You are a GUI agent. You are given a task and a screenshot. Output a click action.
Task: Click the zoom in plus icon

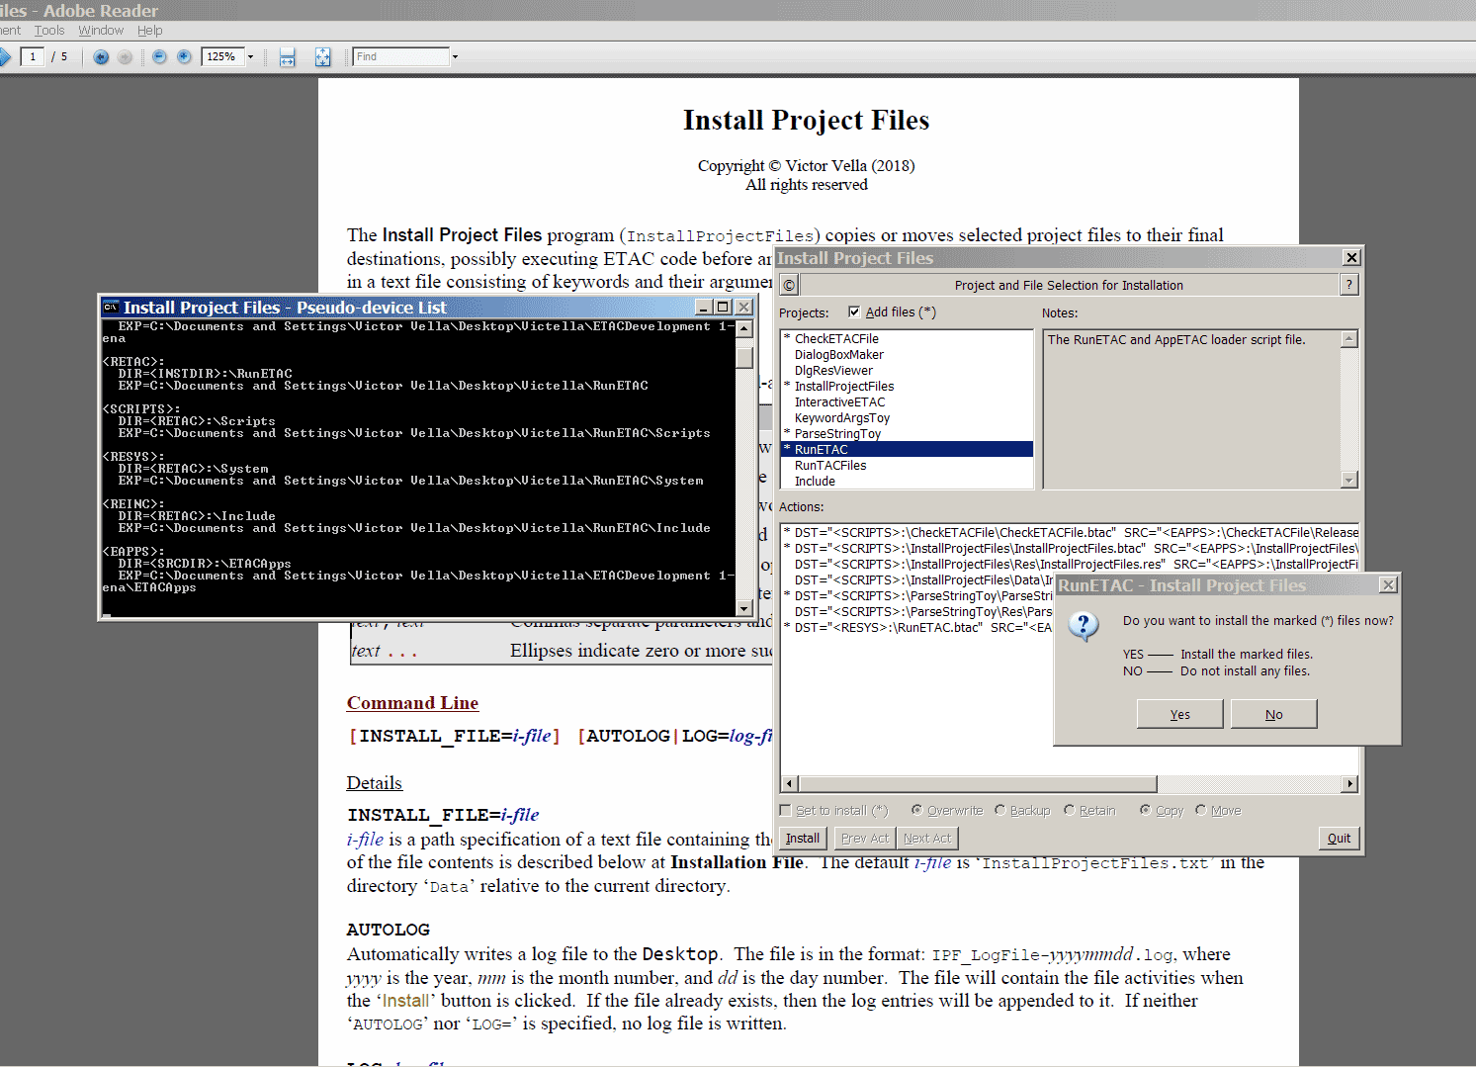pyautogui.click(x=184, y=57)
